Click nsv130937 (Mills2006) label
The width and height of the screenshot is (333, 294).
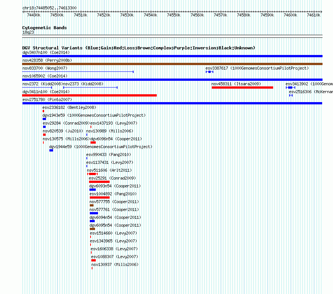point(115,264)
